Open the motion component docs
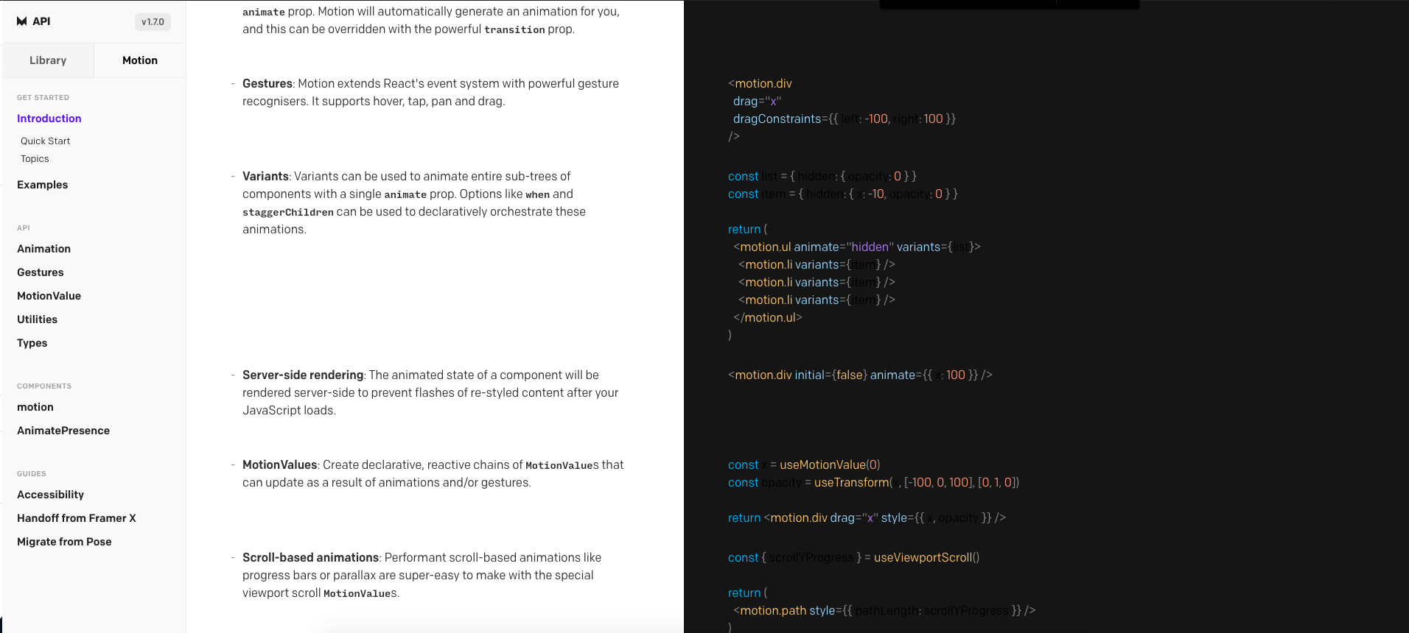 (35, 407)
